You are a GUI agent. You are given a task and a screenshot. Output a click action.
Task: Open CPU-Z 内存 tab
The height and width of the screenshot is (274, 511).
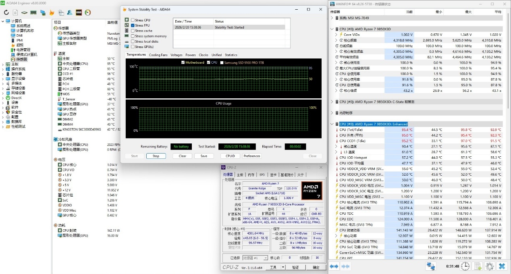pos(251,175)
